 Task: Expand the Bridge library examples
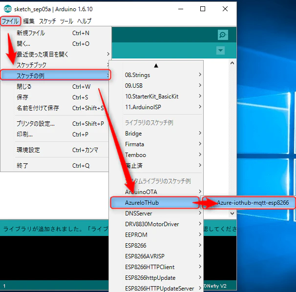(x=156, y=134)
